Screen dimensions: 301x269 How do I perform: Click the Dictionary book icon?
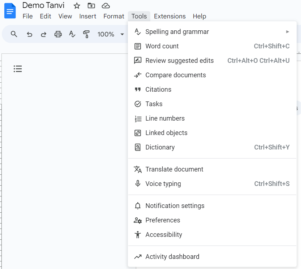138,147
